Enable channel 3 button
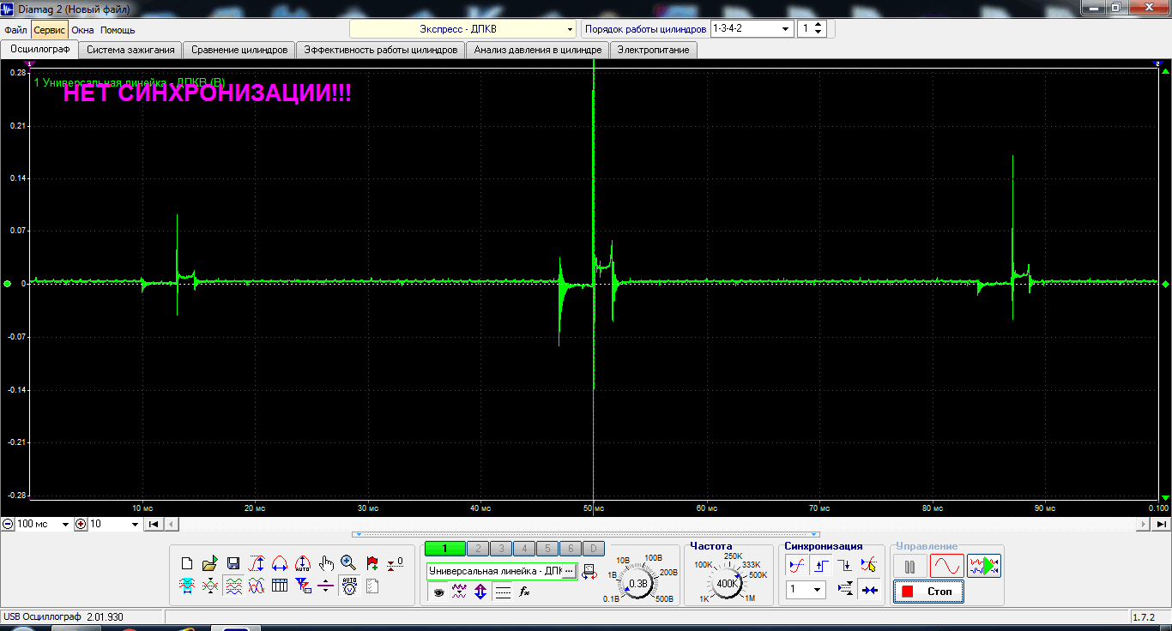 [501, 549]
